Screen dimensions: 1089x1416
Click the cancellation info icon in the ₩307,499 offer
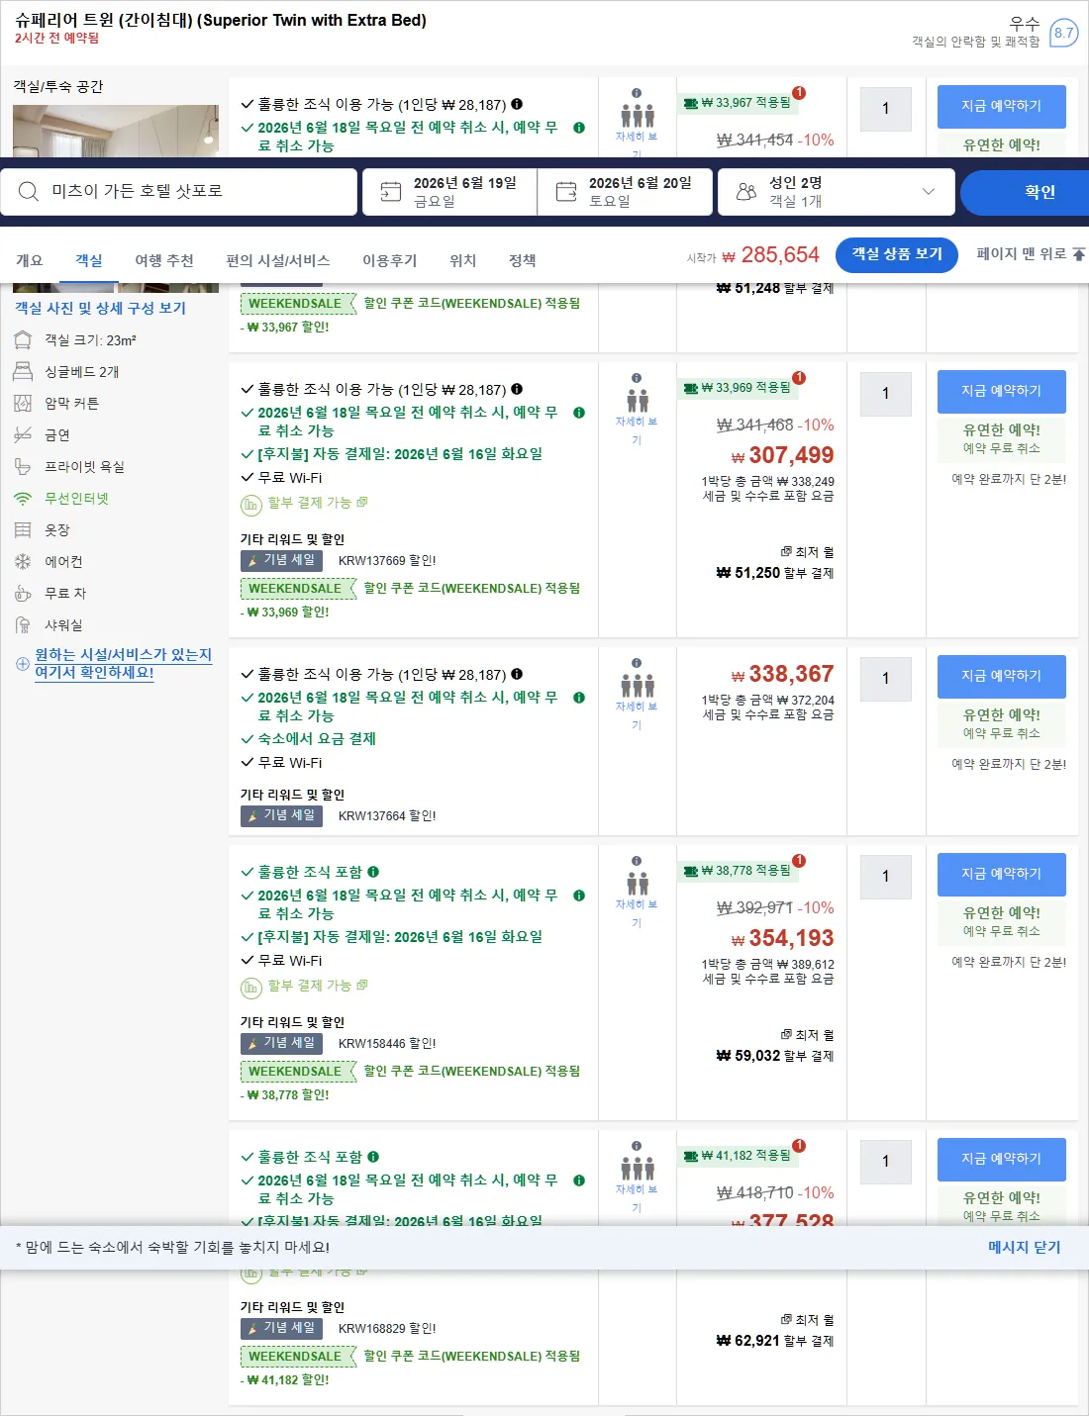(x=579, y=413)
